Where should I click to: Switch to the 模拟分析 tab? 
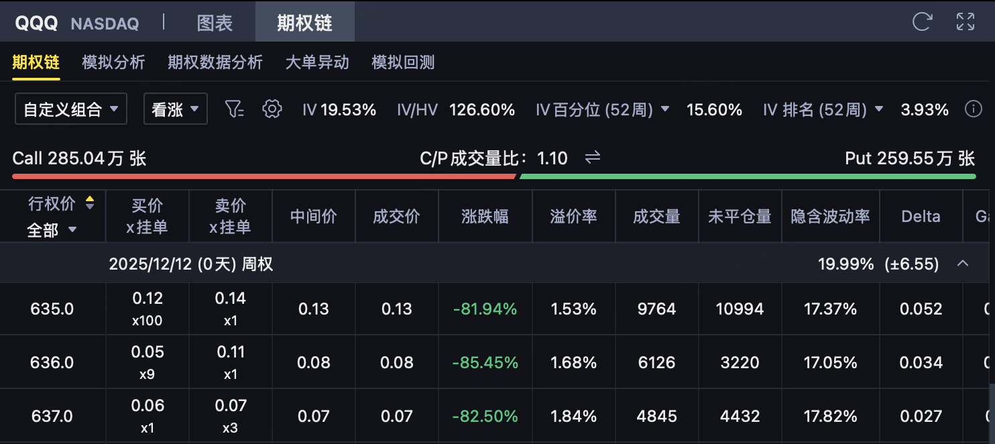[113, 62]
